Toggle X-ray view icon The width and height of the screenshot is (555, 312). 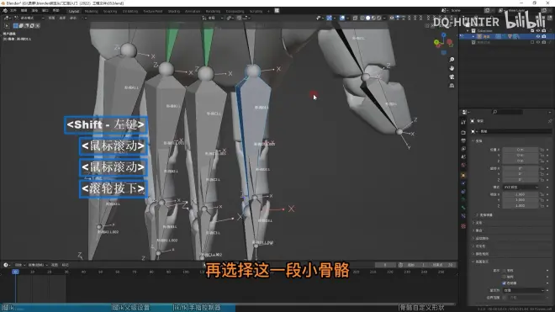click(x=355, y=18)
